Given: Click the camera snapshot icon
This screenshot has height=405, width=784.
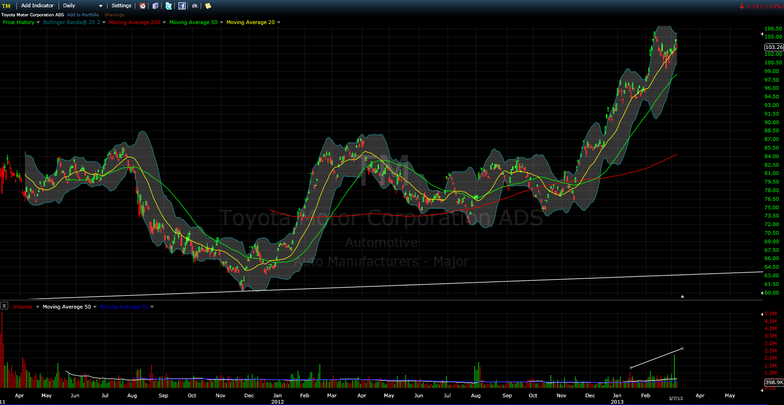Looking at the screenshot, I should point(195,6).
